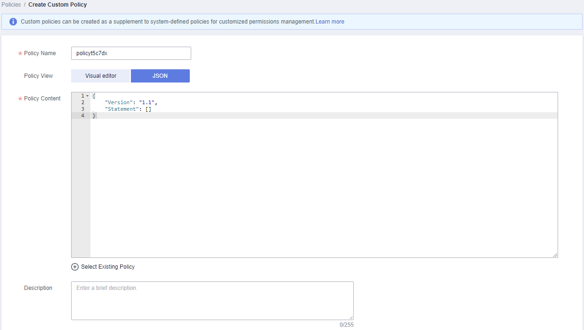Go back to Policies via breadcrumb
Viewport: 584px width, 330px height.
coord(11,5)
